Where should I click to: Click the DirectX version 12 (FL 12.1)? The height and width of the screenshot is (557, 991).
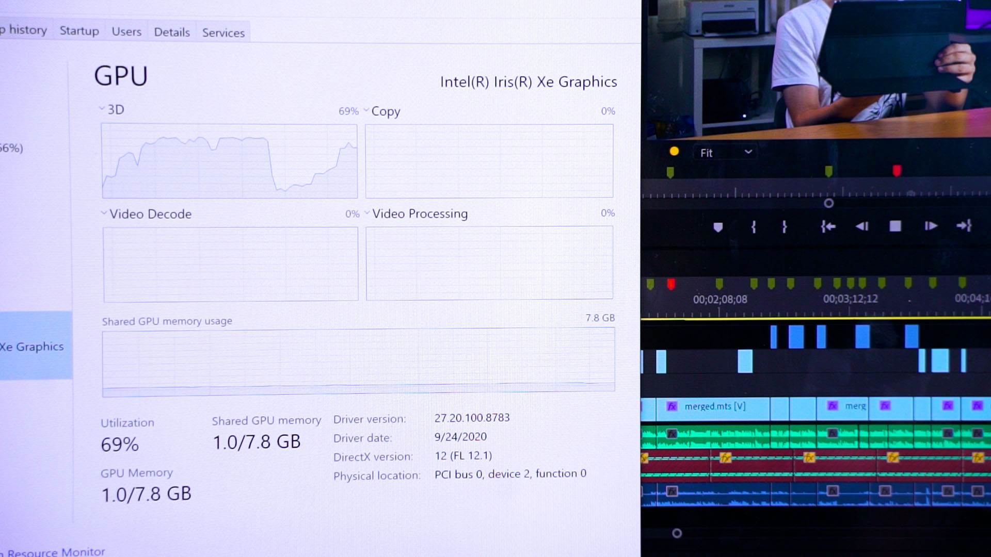coord(463,456)
